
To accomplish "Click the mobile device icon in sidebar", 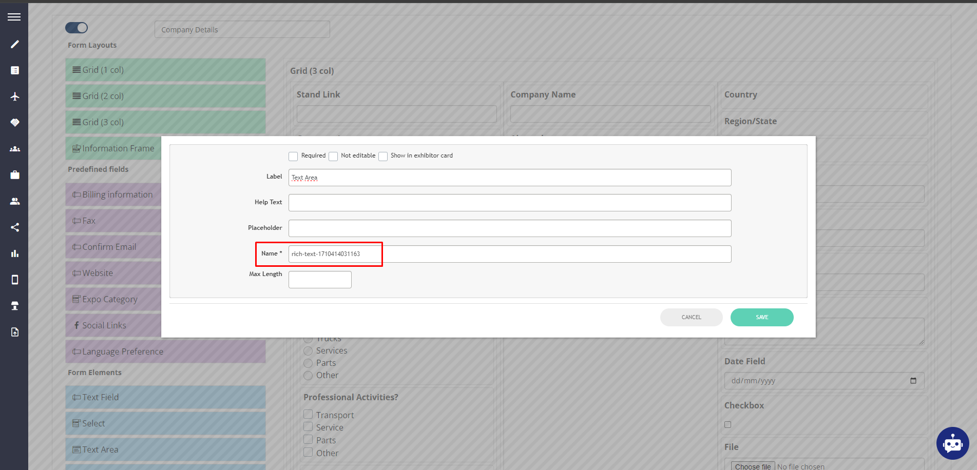I will 14,279.
